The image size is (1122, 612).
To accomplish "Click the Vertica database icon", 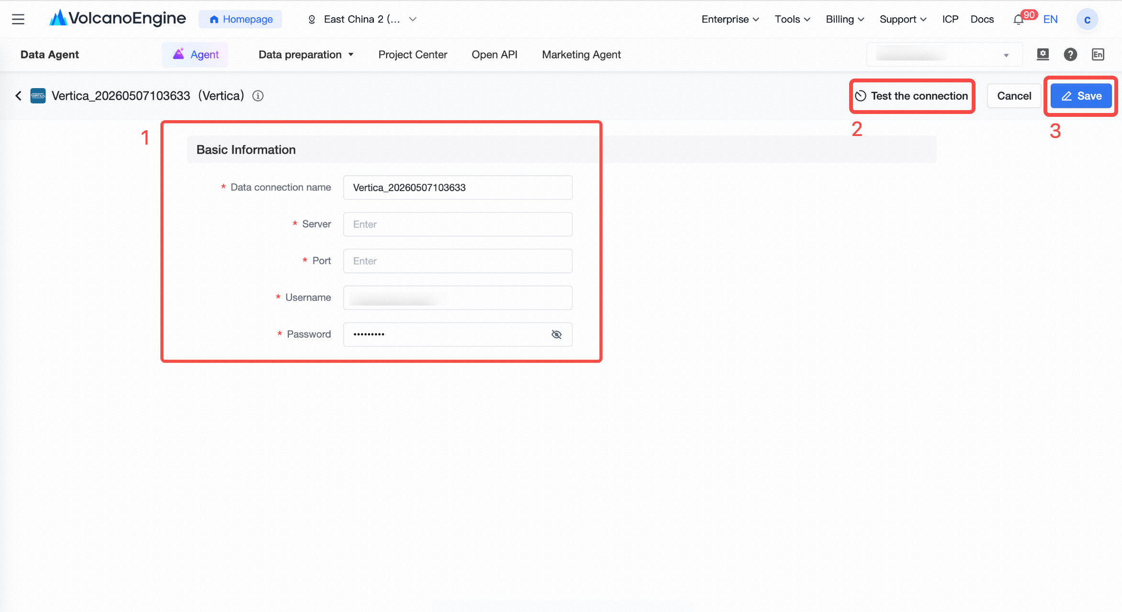I will point(38,96).
